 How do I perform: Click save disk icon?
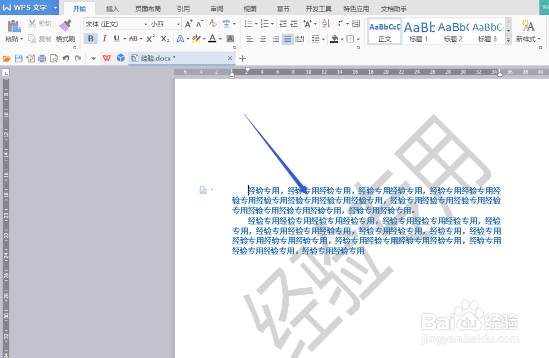coord(19,59)
